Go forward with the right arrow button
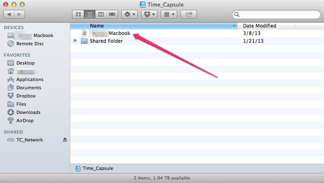The height and width of the screenshot is (183, 324). click(19, 14)
